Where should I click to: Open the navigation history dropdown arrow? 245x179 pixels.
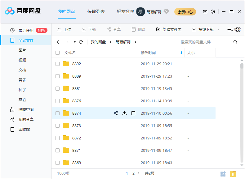[75, 42]
